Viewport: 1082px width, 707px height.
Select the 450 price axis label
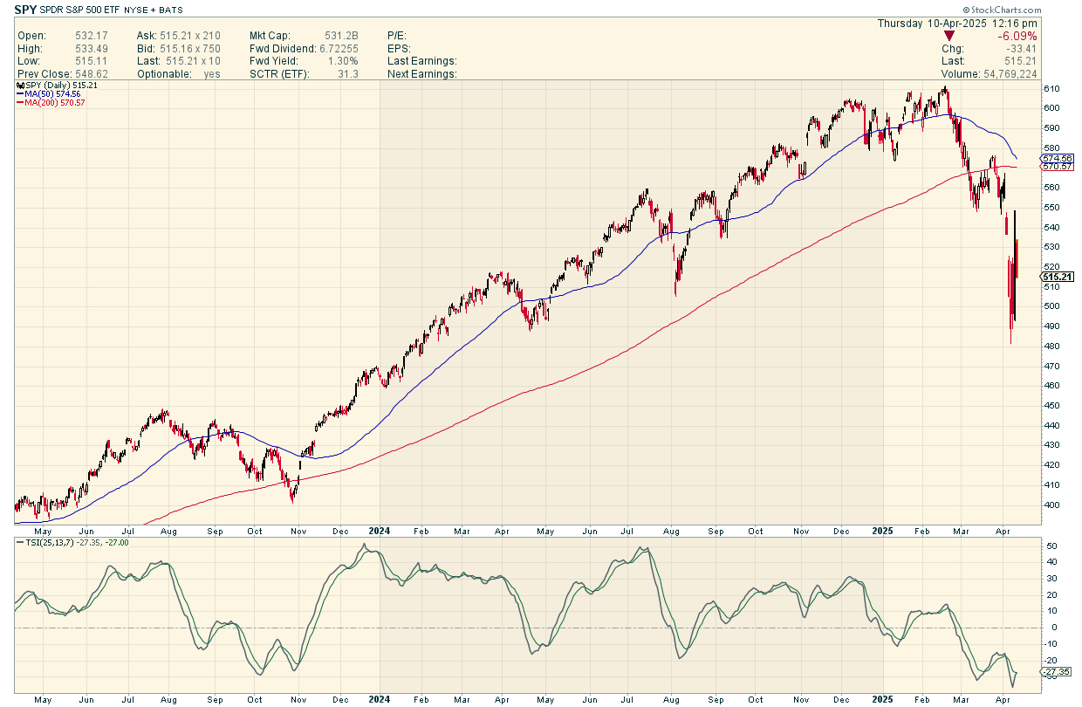[x=1052, y=406]
